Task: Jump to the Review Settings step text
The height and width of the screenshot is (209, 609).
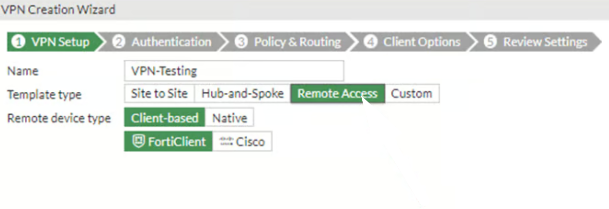Action: (x=545, y=42)
